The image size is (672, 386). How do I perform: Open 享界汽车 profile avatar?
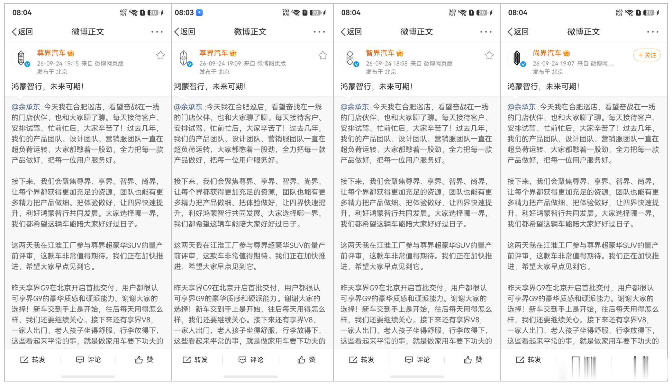[183, 58]
